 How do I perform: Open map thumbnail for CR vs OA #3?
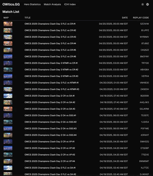click(x=8, y=109)
